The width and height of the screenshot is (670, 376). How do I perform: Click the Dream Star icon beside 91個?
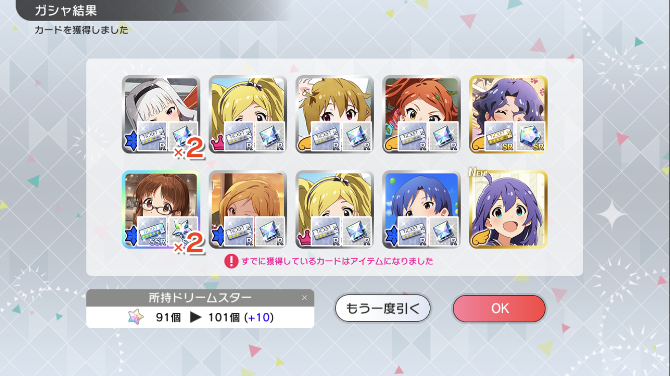point(136,317)
